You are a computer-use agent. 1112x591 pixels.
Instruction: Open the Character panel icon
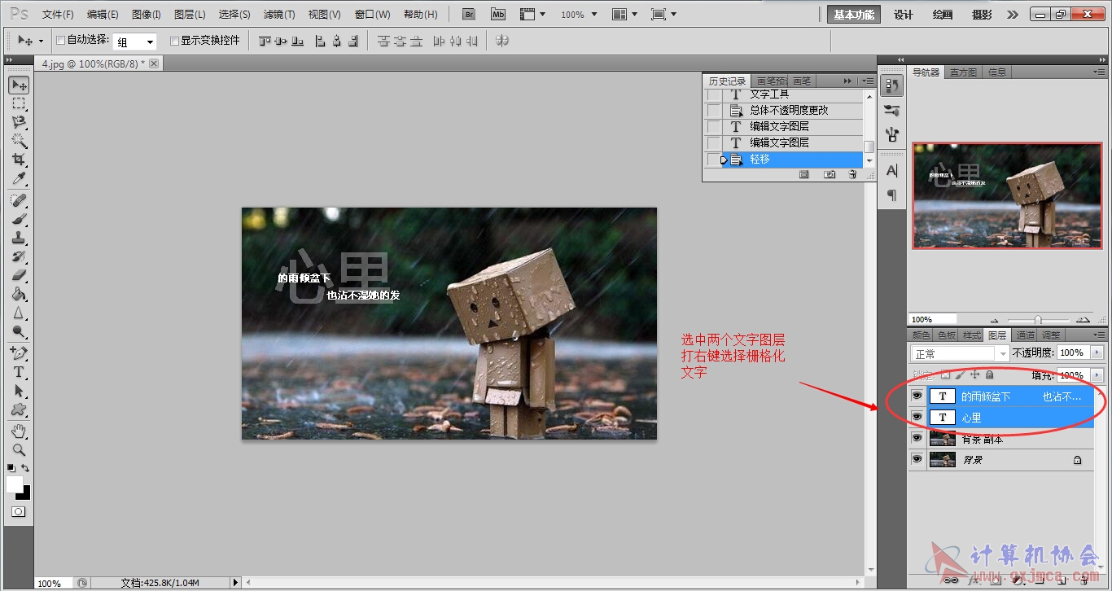(x=892, y=171)
